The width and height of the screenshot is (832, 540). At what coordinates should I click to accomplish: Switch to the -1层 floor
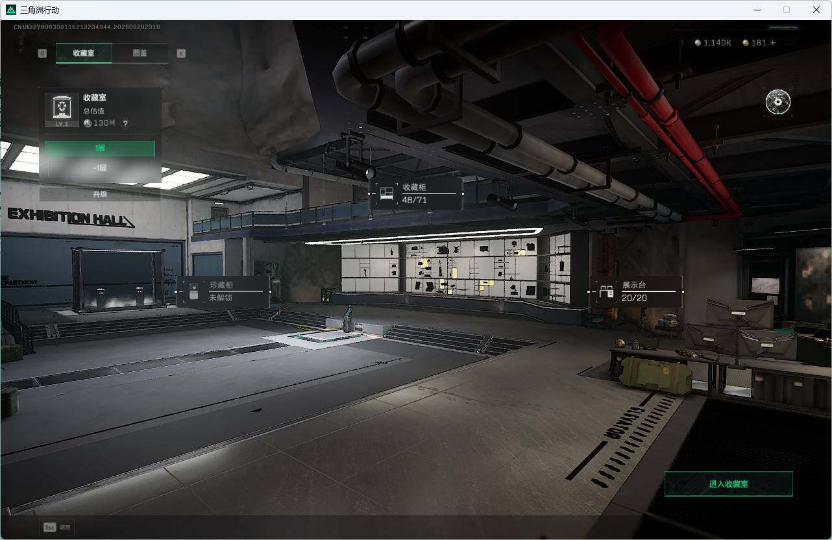[100, 168]
